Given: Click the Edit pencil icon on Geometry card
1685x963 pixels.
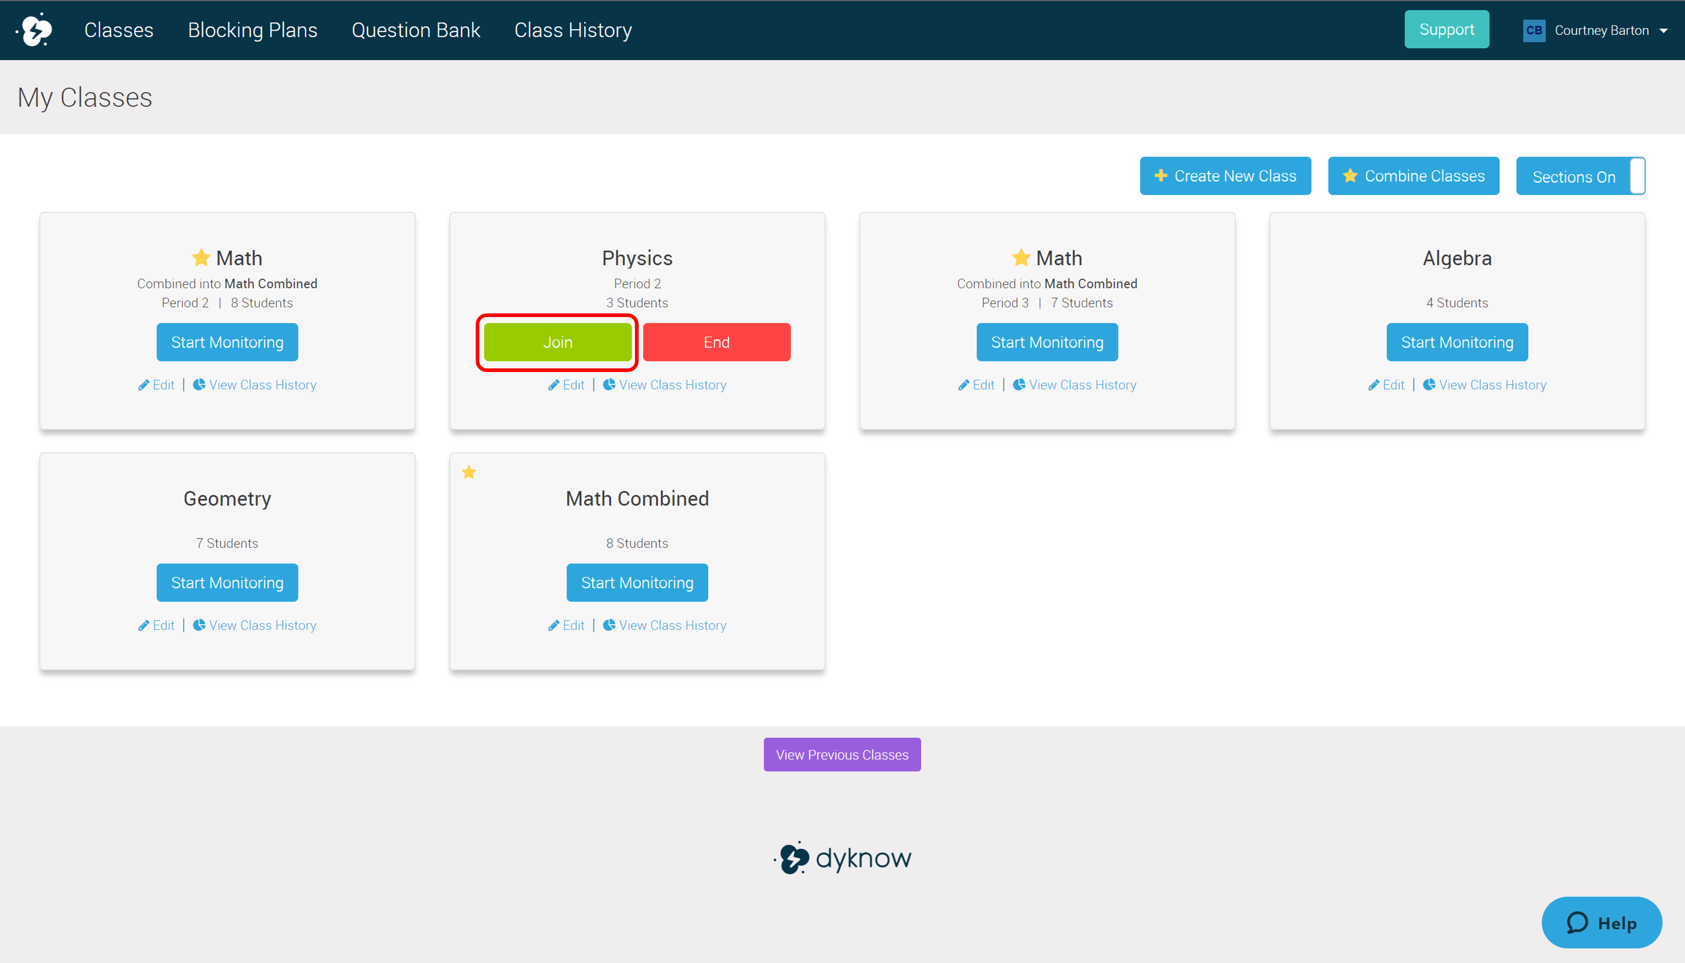Looking at the screenshot, I should 144,626.
